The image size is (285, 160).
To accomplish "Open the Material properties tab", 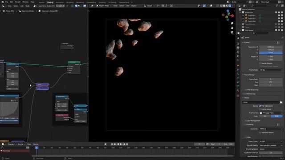I will tap(238, 90).
